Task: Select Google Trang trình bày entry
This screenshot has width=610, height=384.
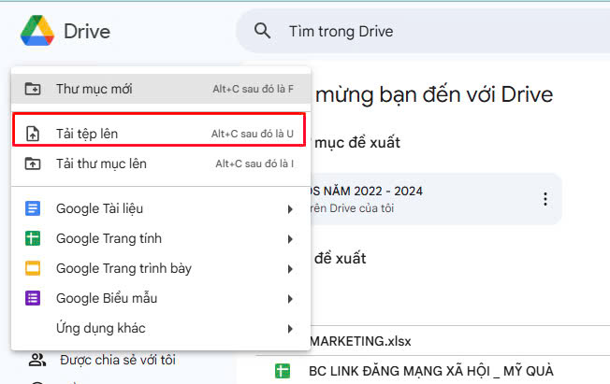Action: (x=161, y=268)
